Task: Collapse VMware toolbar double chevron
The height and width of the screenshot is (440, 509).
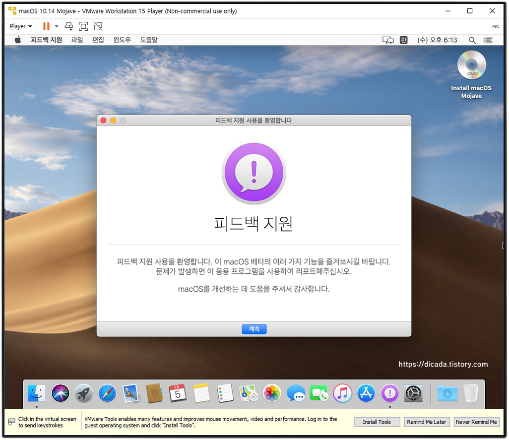Action: click(x=496, y=26)
